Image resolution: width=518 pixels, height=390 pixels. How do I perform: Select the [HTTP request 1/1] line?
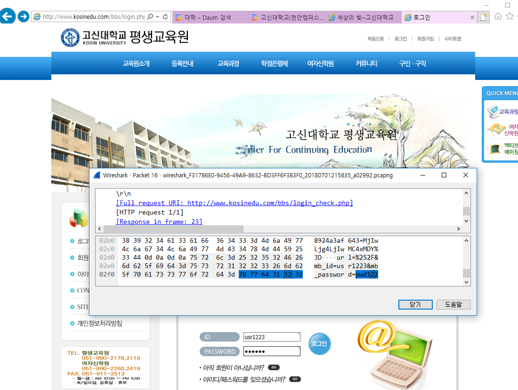[150, 213]
